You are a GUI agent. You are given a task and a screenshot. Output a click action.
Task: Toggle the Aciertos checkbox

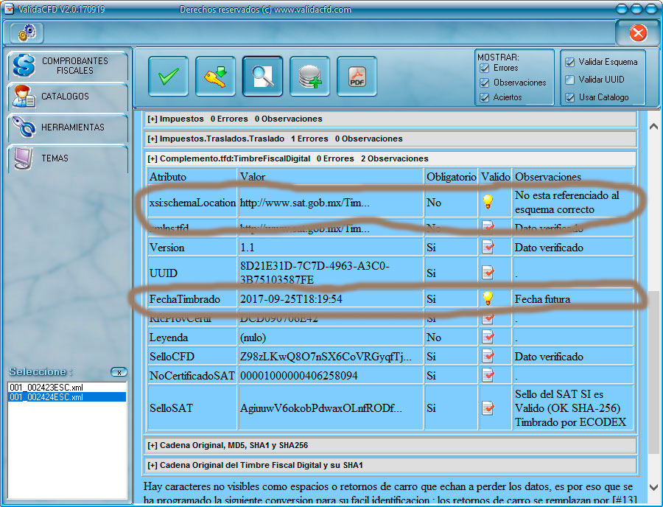485,97
